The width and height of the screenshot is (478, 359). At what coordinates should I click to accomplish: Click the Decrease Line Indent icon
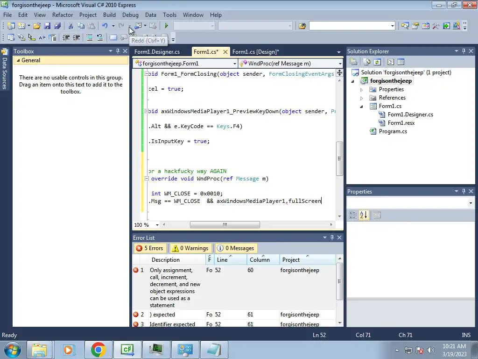tap(66, 37)
